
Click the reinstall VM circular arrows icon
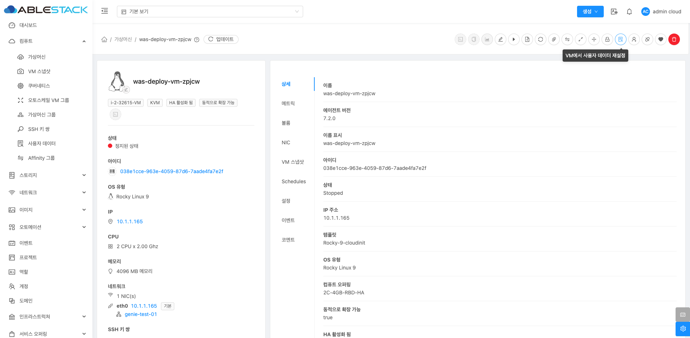pyautogui.click(x=541, y=39)
